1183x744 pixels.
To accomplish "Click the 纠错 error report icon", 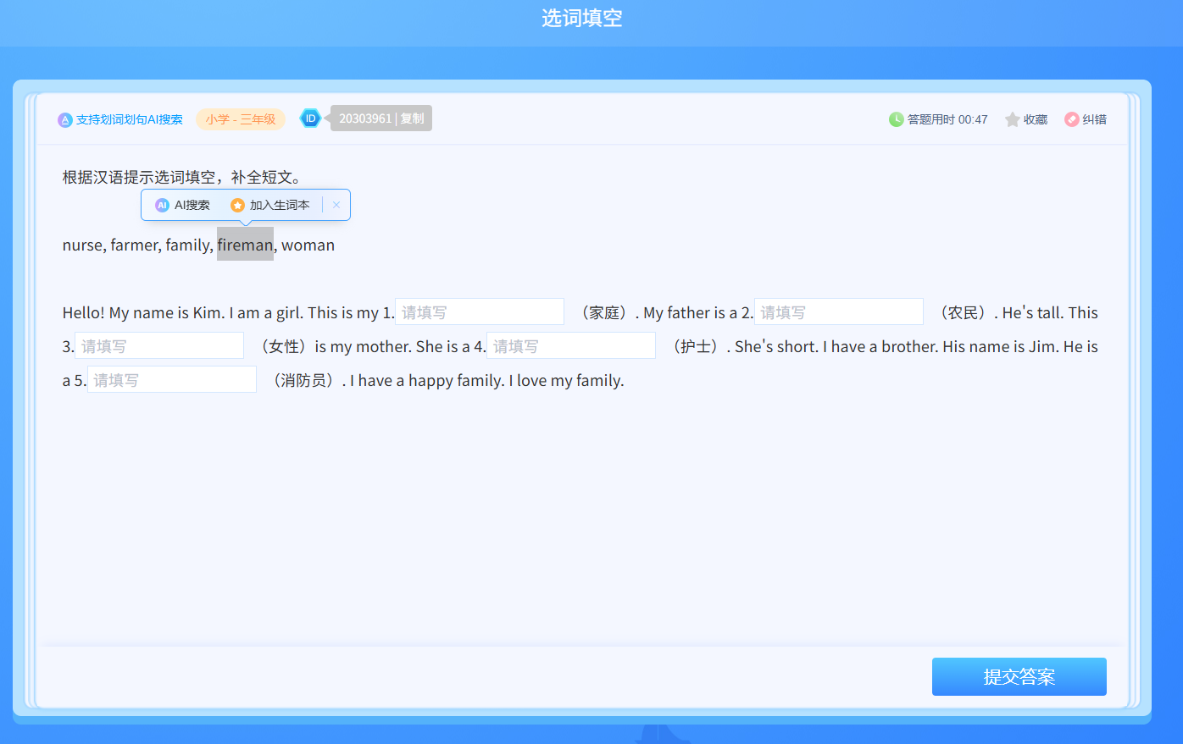I will click(x=1072, y=119).
